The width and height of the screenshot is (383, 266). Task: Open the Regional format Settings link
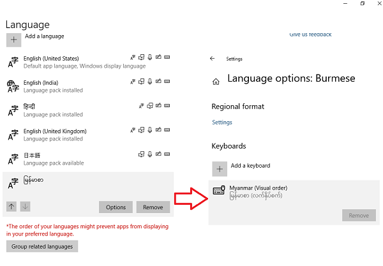click(222, 122)
